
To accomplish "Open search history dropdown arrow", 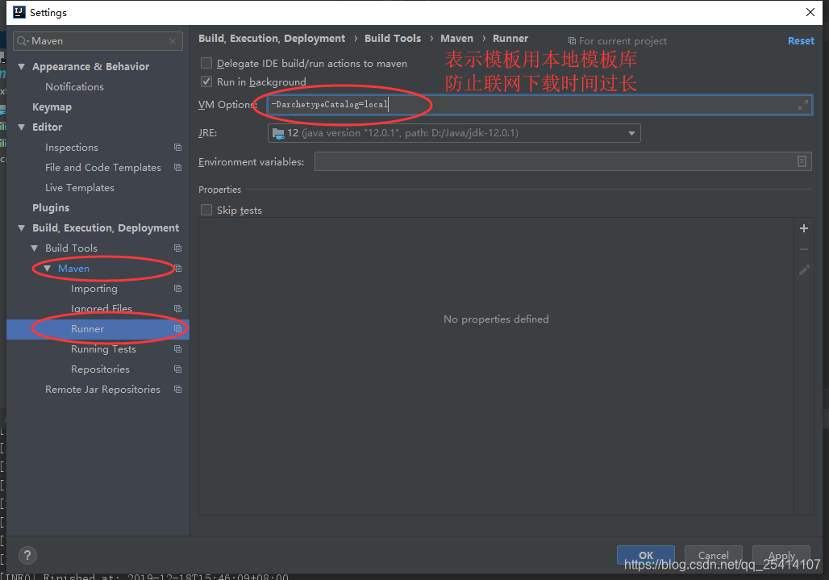I will [x=27, y=41].
